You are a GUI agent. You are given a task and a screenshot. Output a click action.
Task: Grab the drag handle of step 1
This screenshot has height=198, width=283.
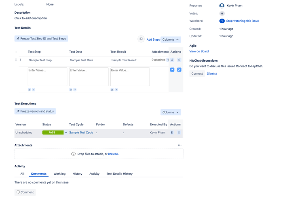16,60
